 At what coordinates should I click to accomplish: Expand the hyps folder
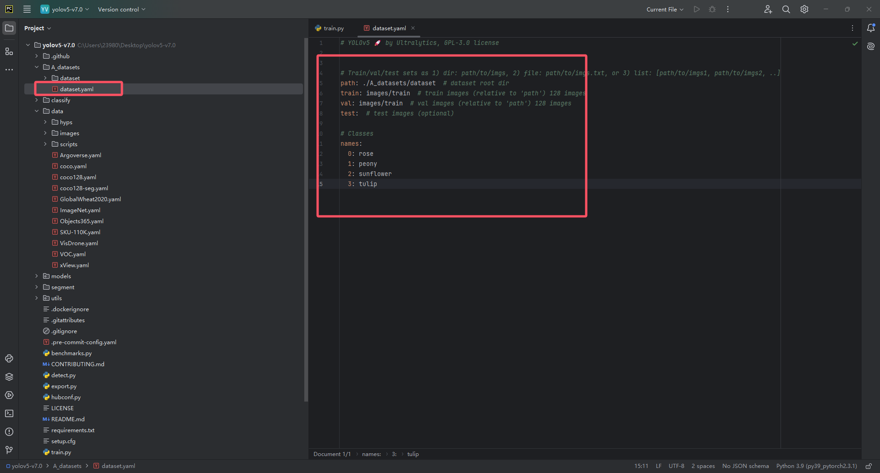(x=45, y=122)
